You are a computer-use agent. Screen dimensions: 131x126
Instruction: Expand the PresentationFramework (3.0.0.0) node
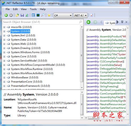tap(4, 86)
